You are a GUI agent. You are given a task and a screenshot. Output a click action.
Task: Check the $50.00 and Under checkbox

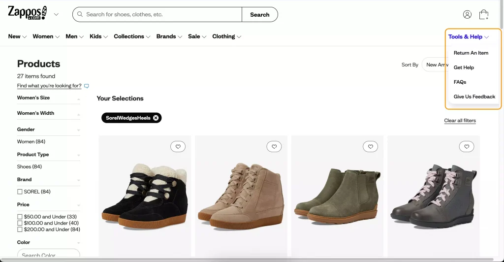tap(20, 217)
